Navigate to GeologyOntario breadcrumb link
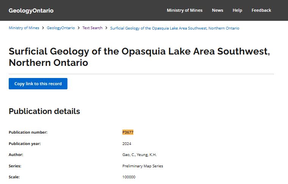This screenshot has height=184, width=288. [x=61, y=28]
